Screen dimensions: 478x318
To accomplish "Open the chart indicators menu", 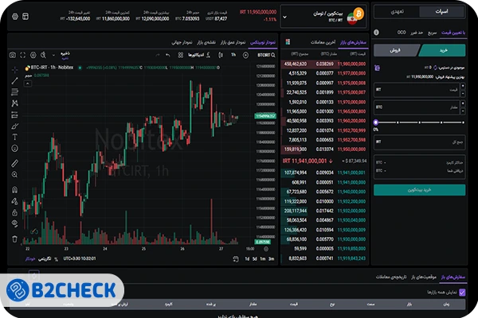I will pos(195,54).
